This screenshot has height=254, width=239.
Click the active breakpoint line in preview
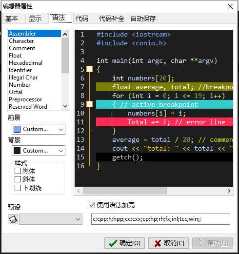pyautogui.click(x=164, y=104)
